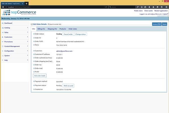Viewport: 169px width, 113px height.
Task: Click the Order status help icon
Action: [34, 34]
